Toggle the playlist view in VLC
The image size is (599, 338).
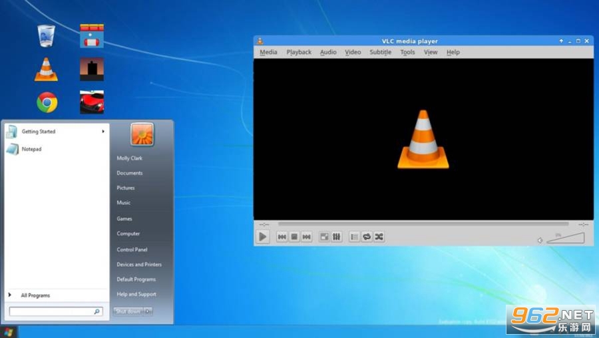355,237
